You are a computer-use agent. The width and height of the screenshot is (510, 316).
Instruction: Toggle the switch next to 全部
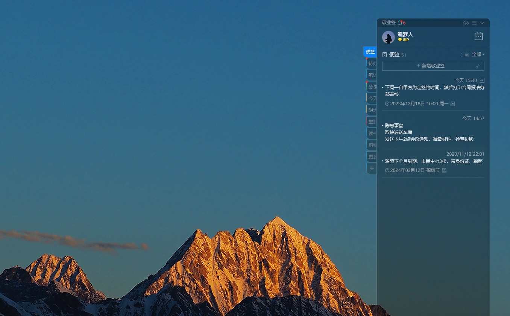pyautogui.click(x=465, y=55)
